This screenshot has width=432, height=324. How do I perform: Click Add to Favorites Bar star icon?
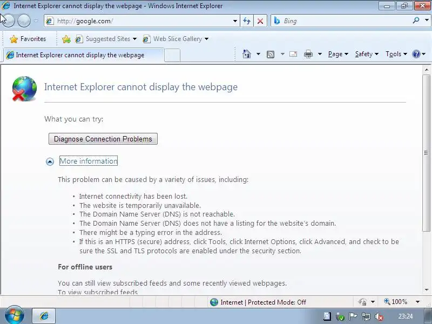[66, 39]
